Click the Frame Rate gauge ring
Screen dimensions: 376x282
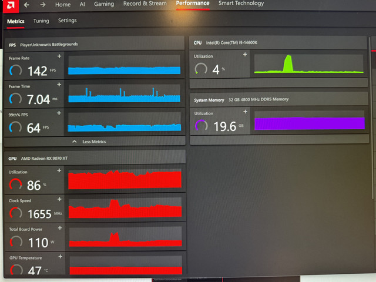coord(16,70)
